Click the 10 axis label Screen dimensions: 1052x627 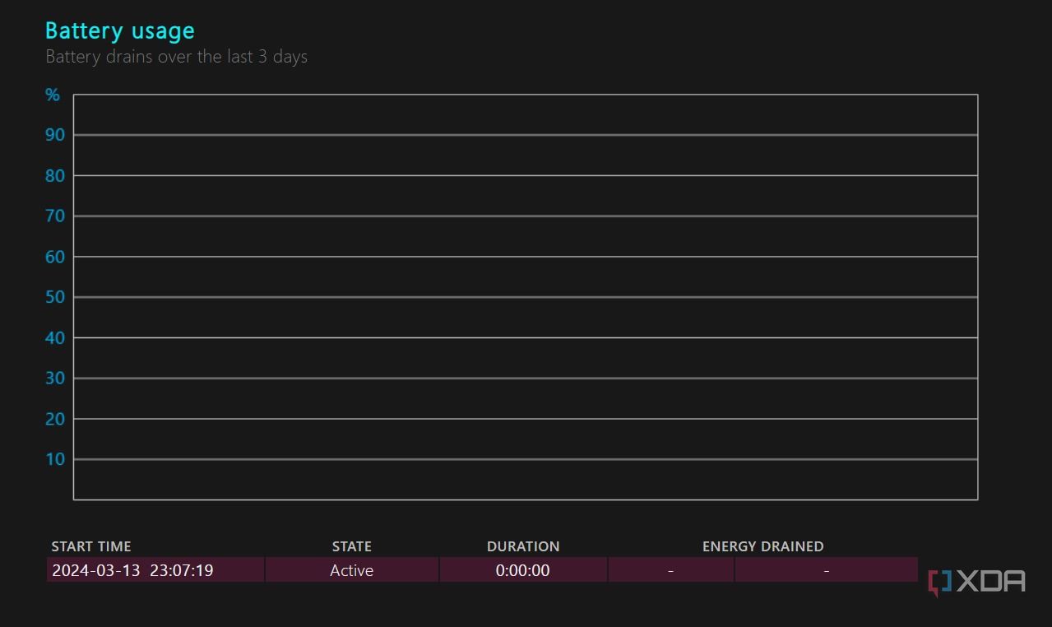(55, 459)
